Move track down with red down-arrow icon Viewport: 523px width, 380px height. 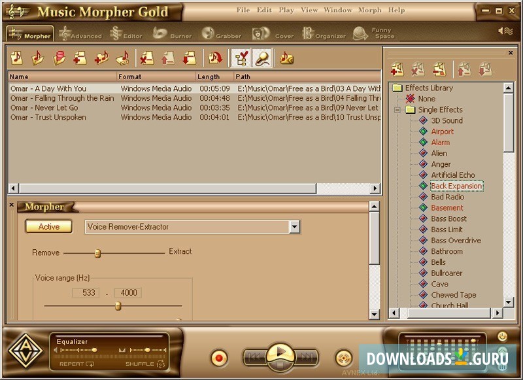point(189,58)
